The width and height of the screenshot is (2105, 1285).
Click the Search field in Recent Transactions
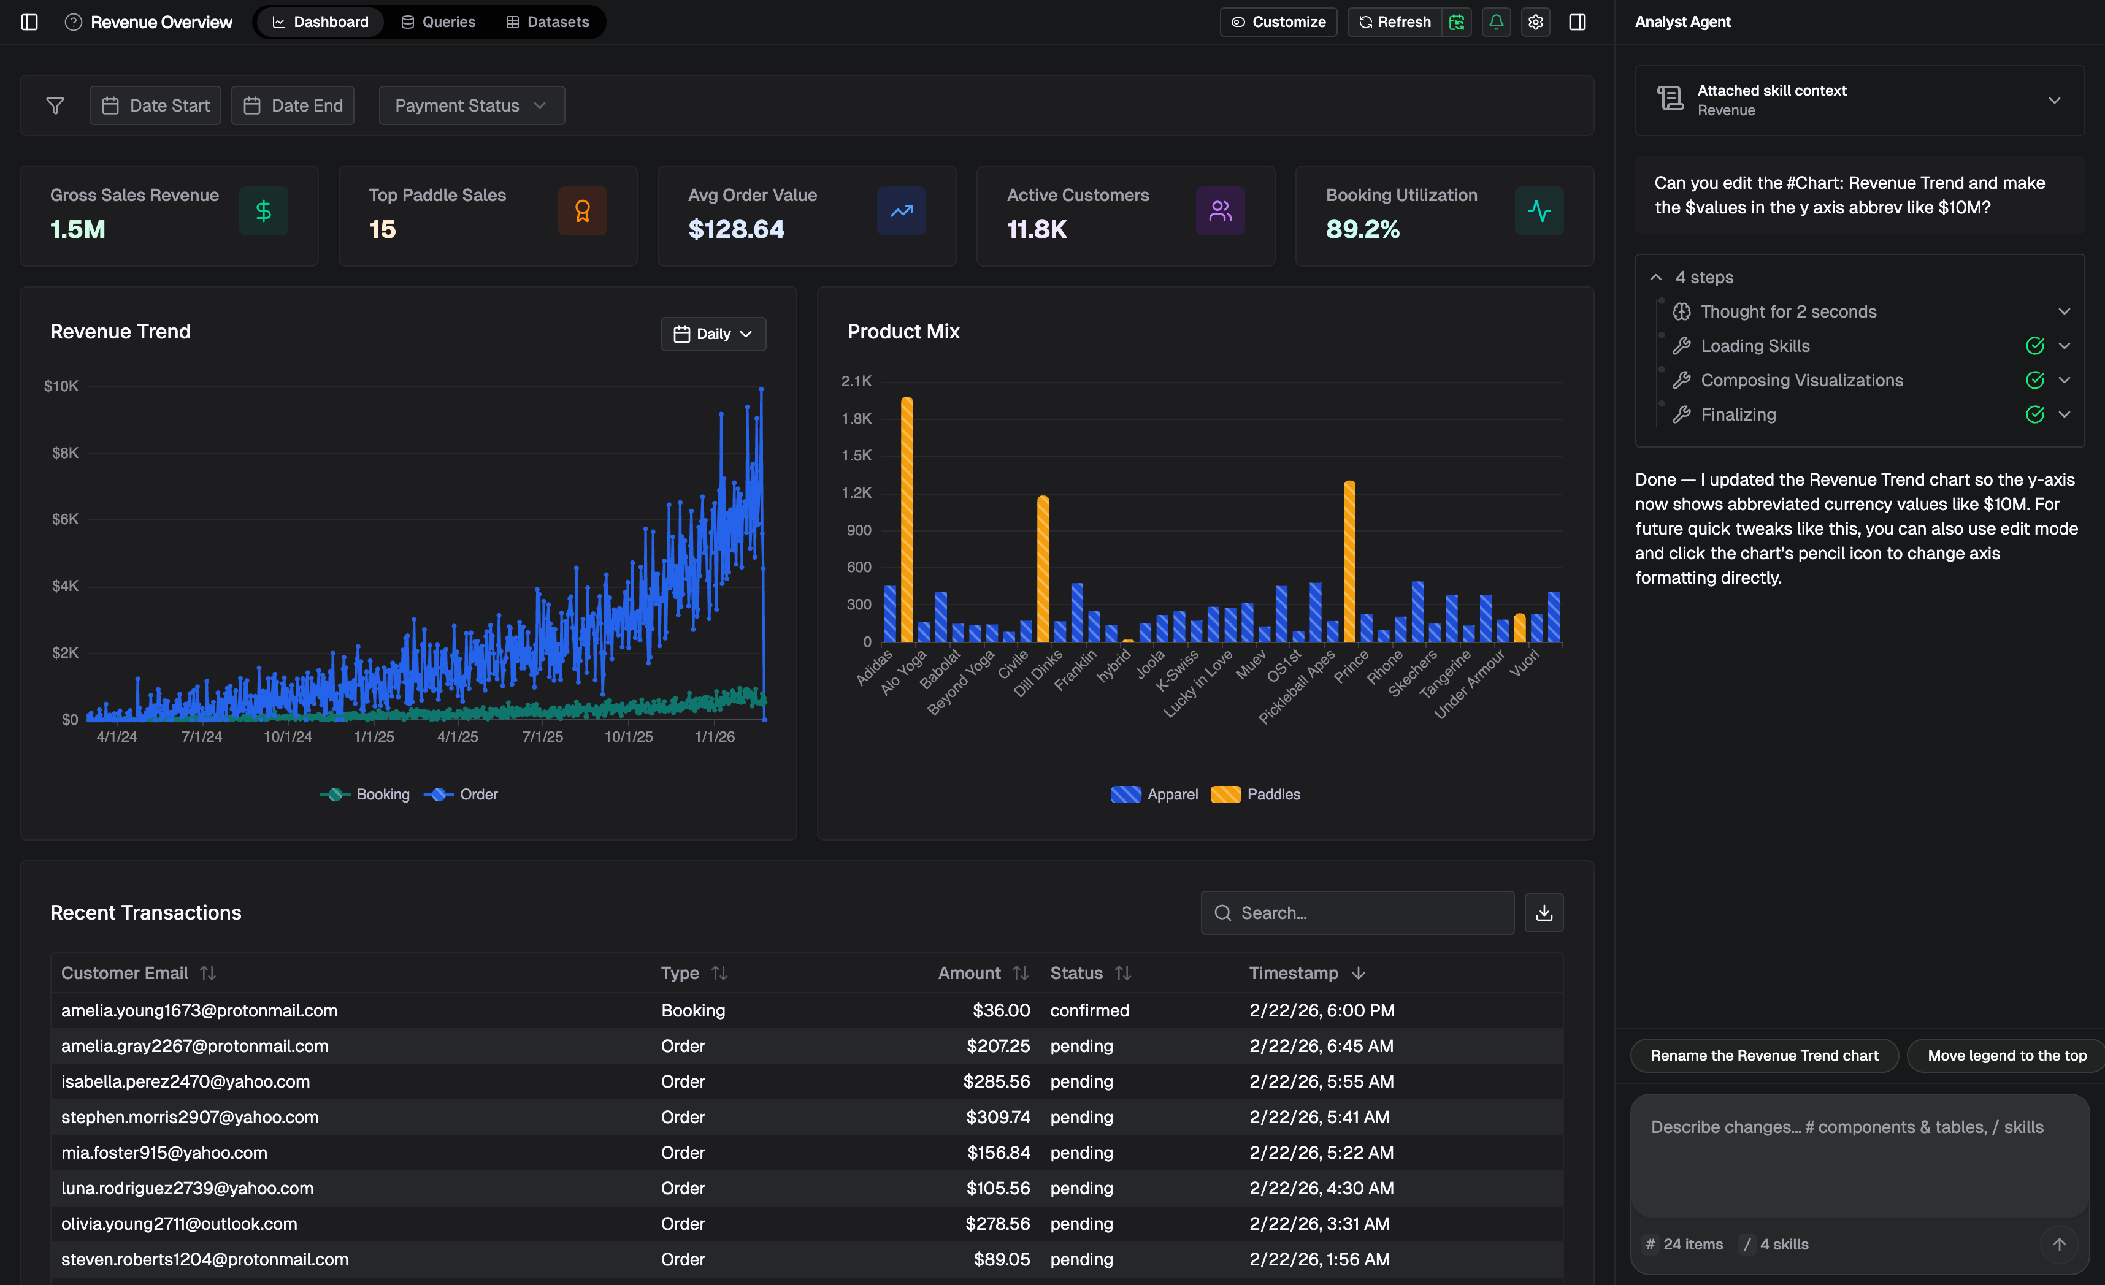1357,913
